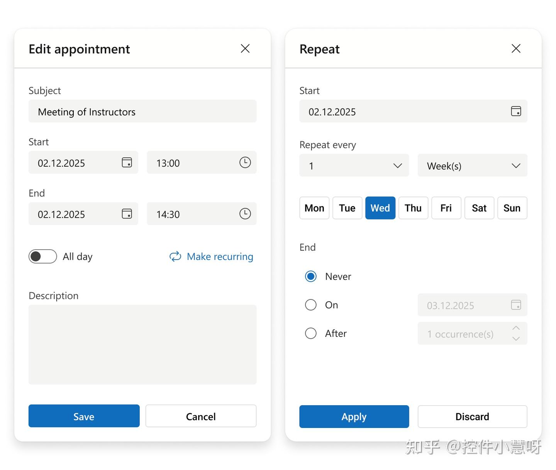Viewport: 556px width, 470px height.
Task: Open clock picker for 13:00 start time
Action: click(x=245, y=162)
